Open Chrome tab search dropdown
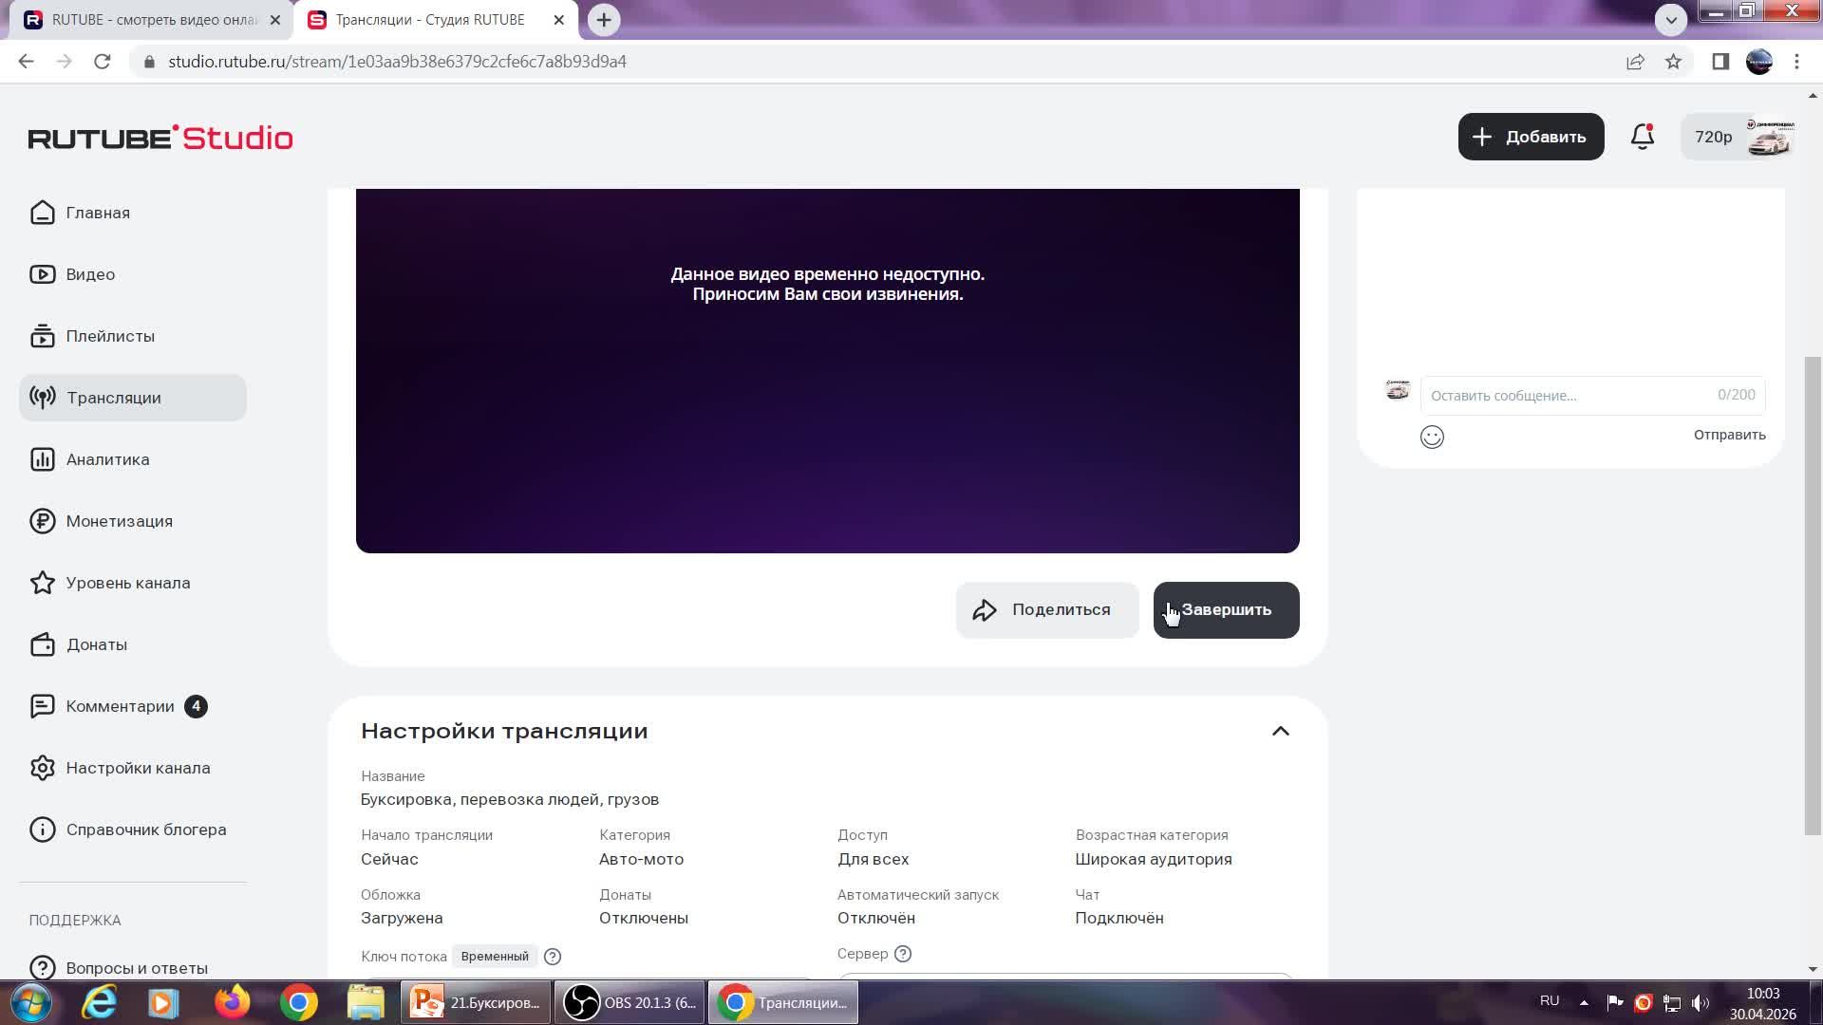The width and height of the screenshot is (1823, 1025). coord(1670,20)
